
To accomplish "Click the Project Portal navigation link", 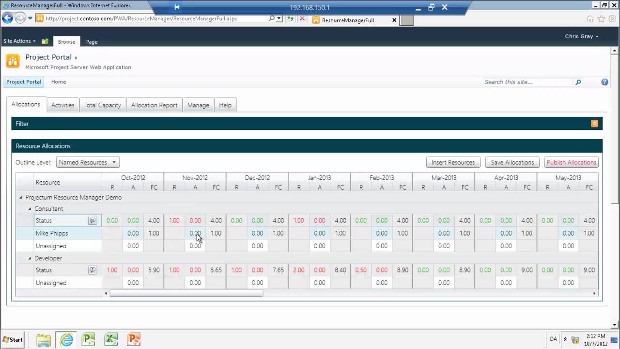I will [x=24, y=82].
